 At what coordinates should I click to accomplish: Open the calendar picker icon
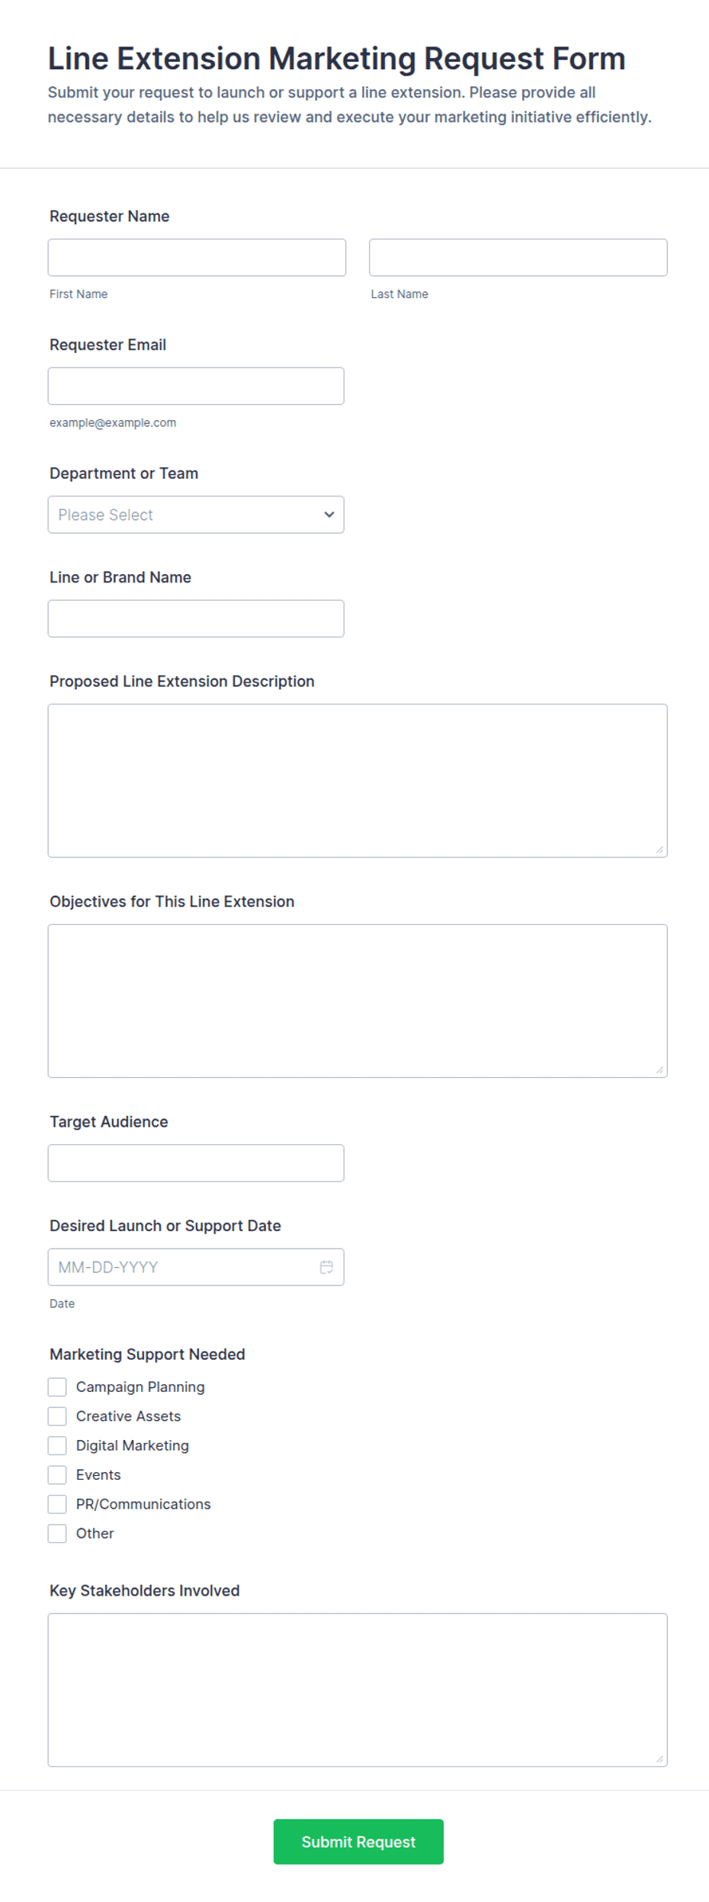coord(326,1267)
